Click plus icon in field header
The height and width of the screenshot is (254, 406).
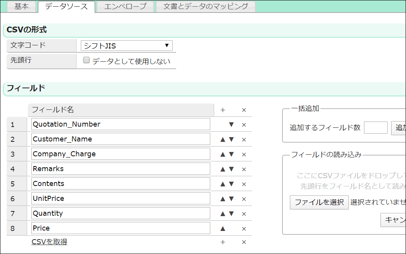tap(223, 110)
